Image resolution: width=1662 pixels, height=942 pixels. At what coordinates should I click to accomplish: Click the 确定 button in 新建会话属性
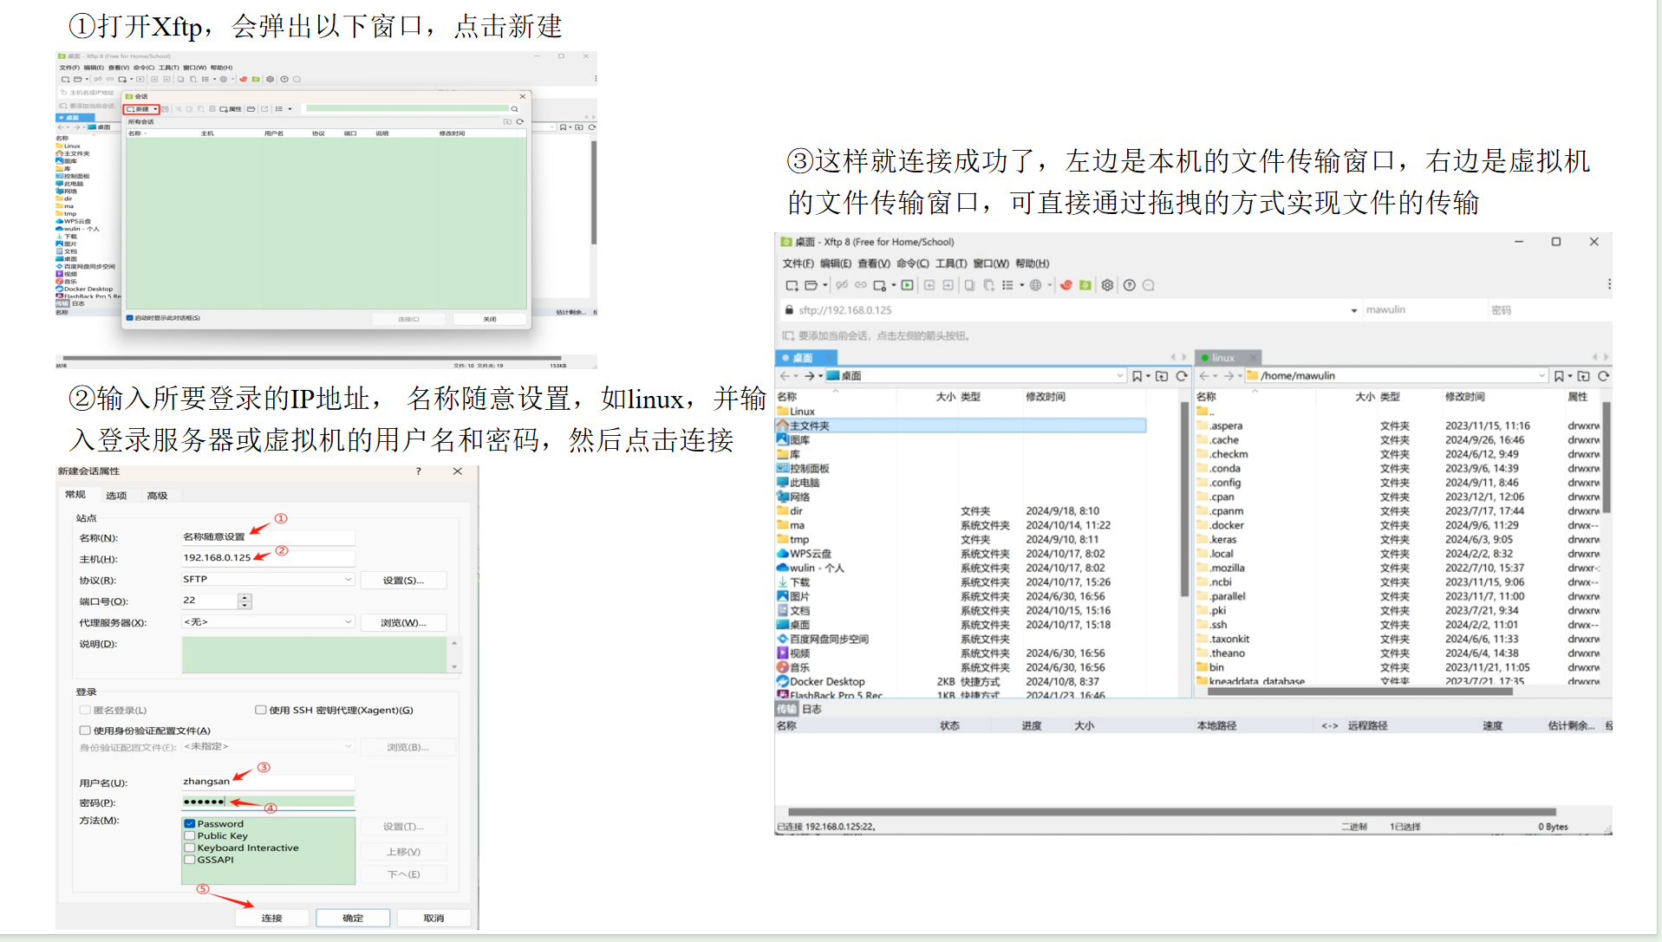353,918
